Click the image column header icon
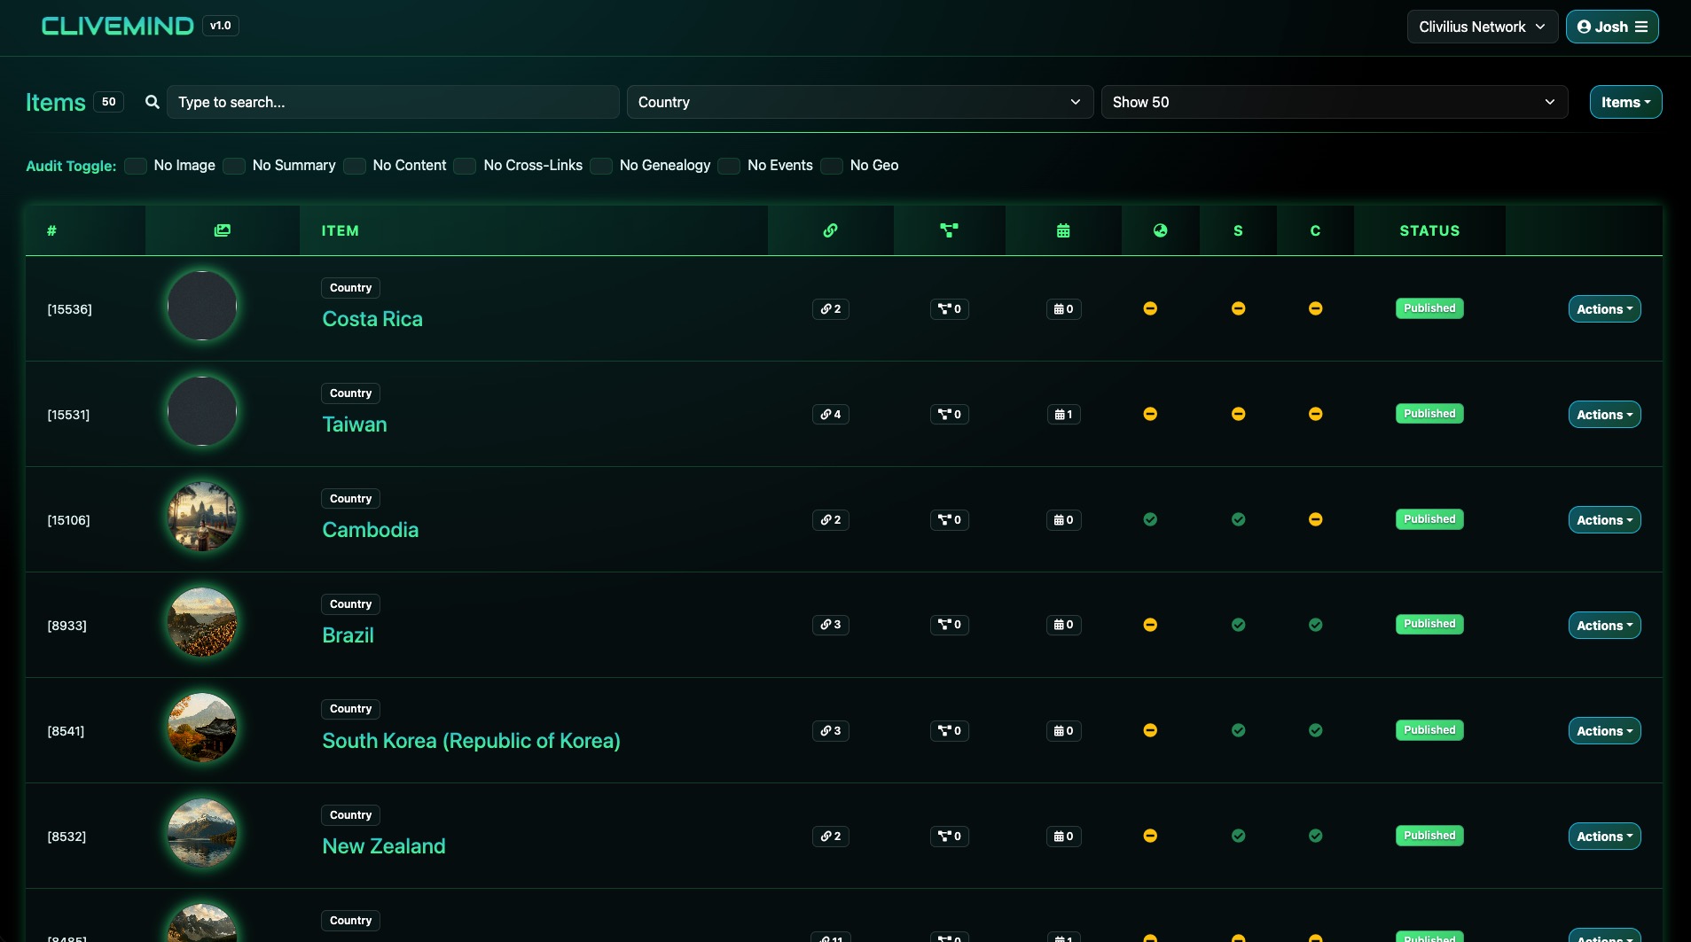The width and height of the screenshot is (1691, 942). point(222,230)
